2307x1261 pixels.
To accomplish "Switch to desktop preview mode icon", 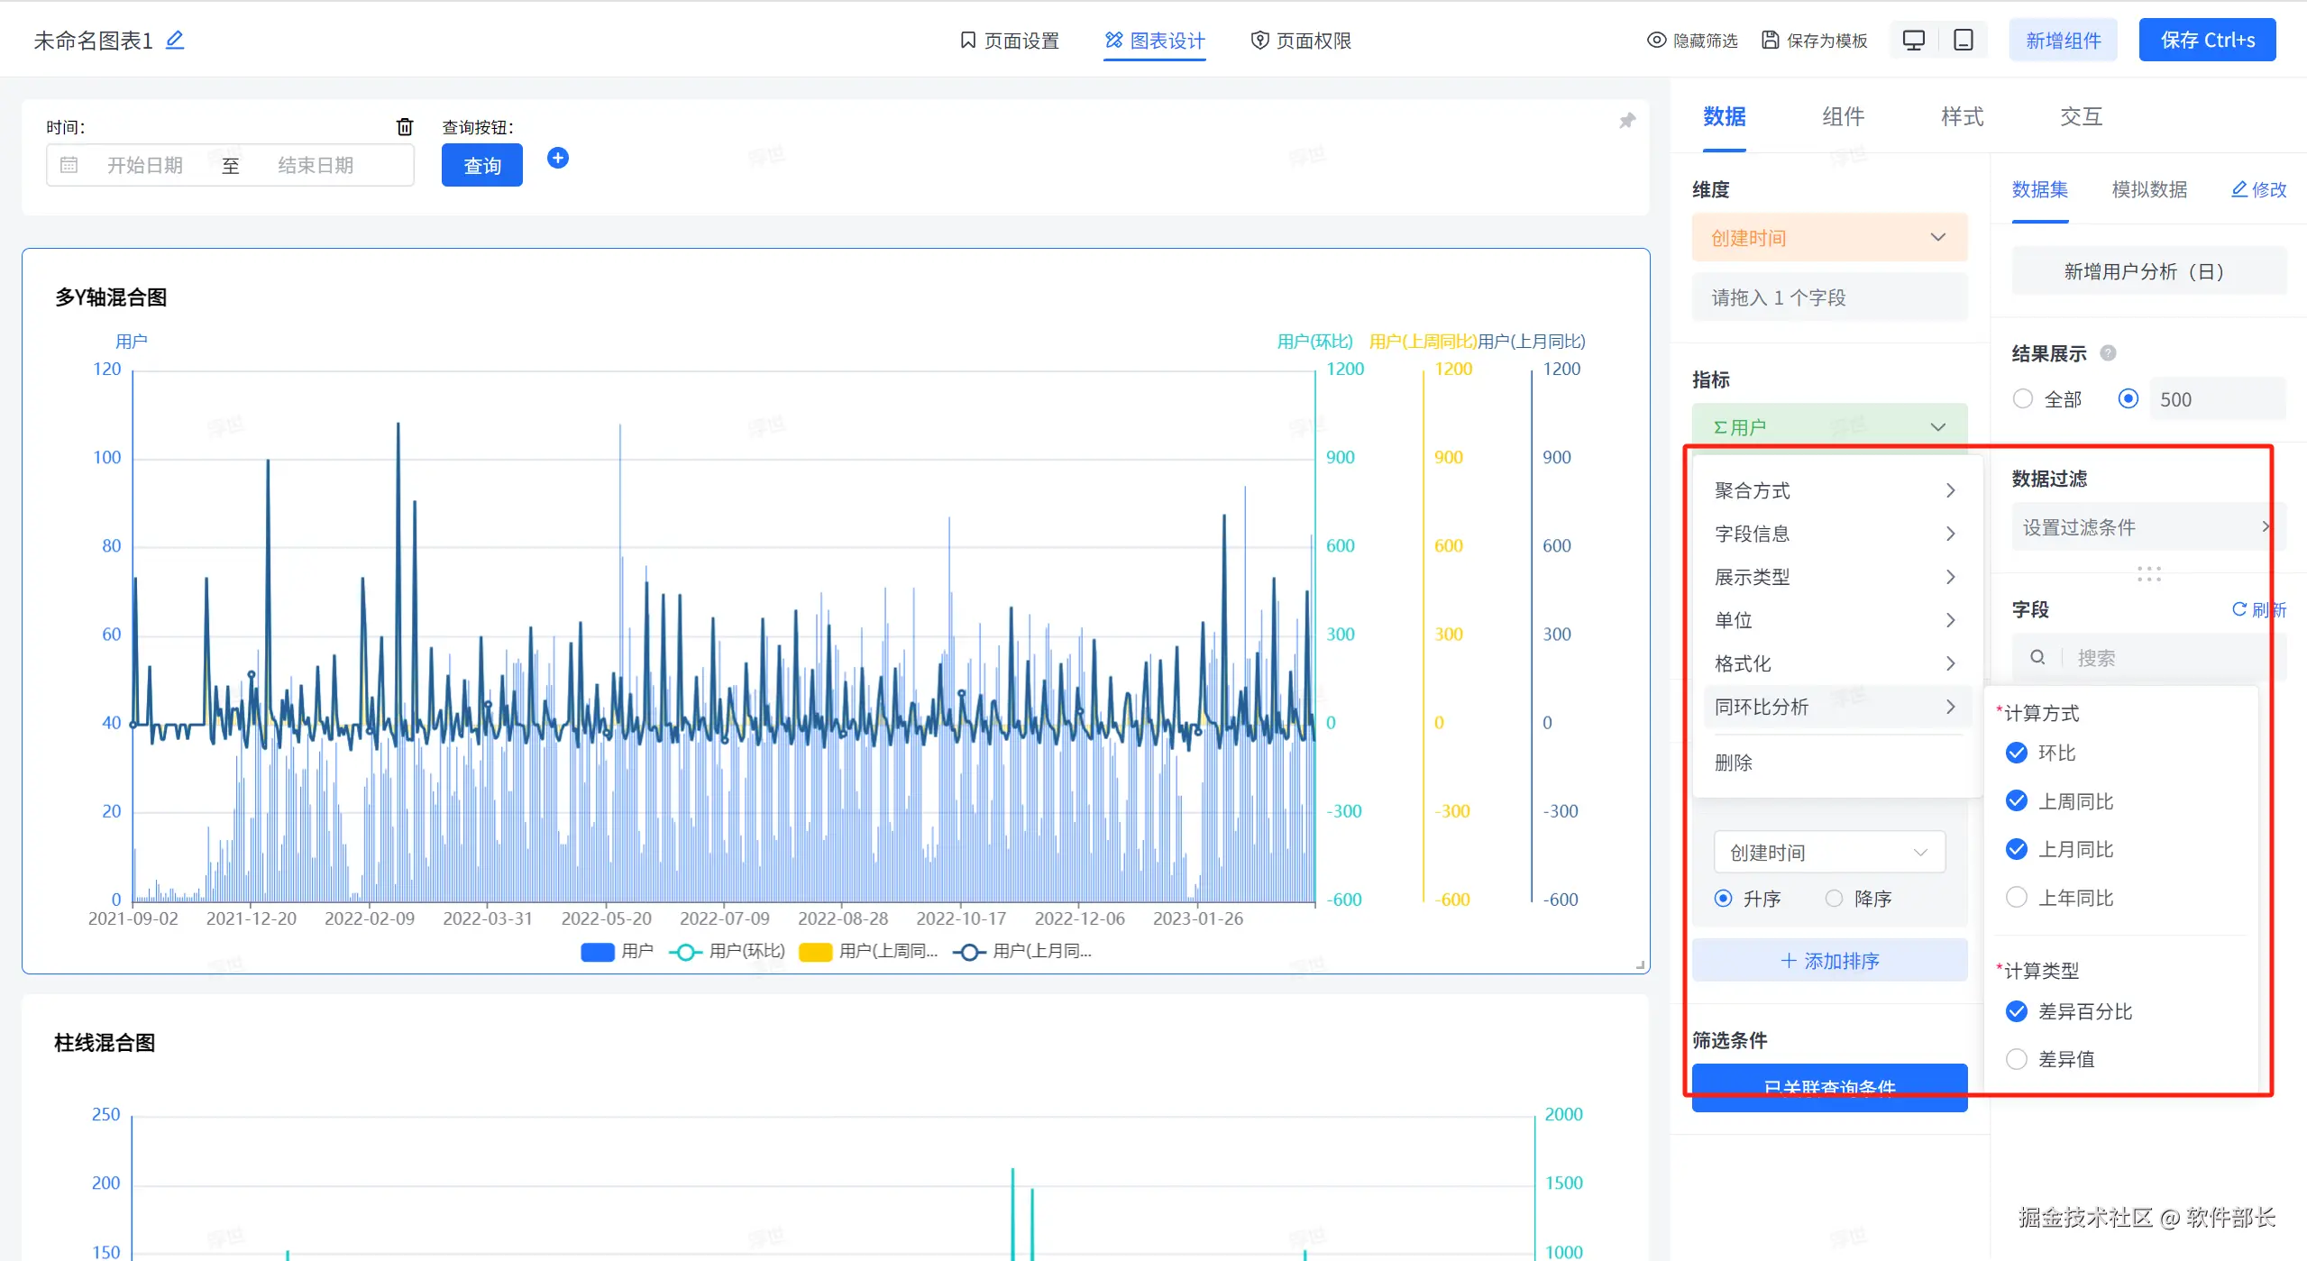I will pyautogui.click(x=1913, y=41).
